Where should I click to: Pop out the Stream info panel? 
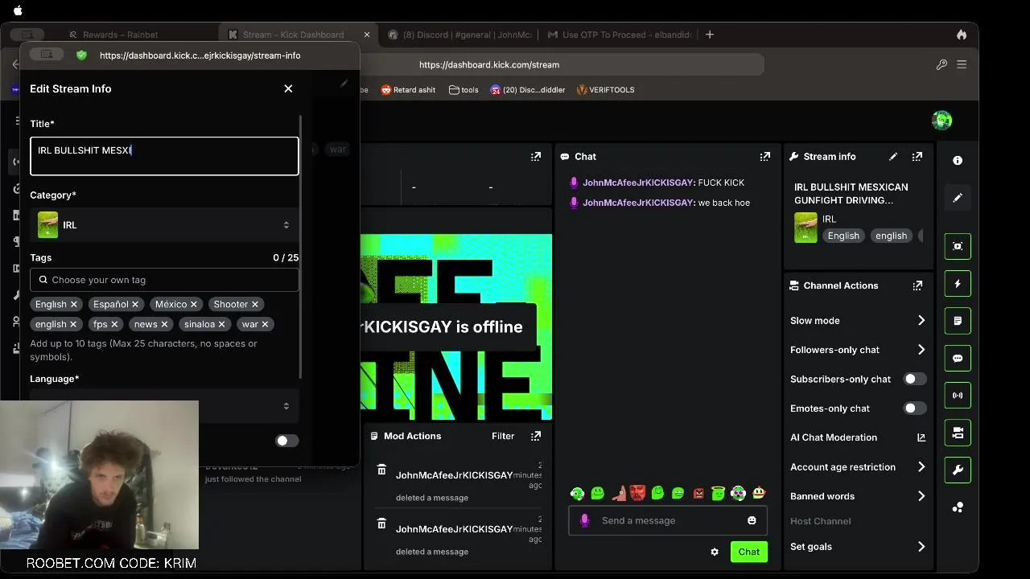click(917, 157)
